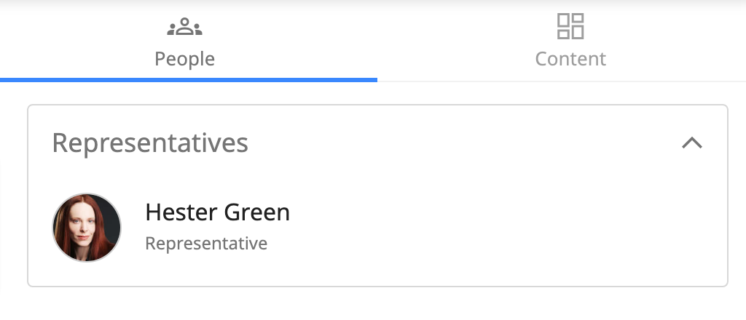
Task: Click the Representatives card header bar
Action: click(x=437, y=143)
